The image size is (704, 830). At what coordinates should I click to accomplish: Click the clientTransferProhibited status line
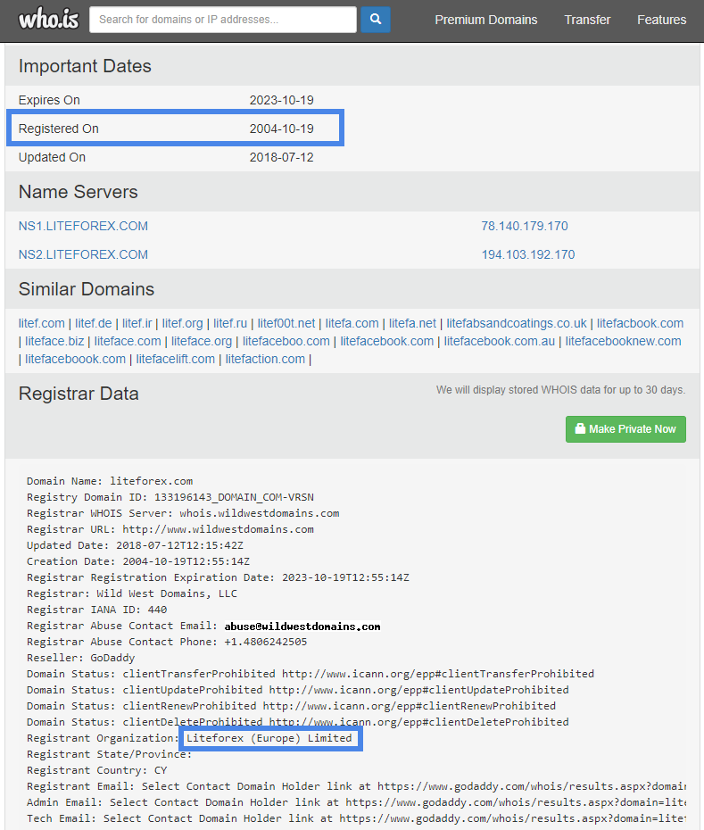coord(311,674)
